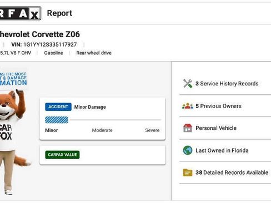Viewport: 271px width, 203px height.
Task: Click the previous owners people icon
Action: click(x=188, y=106)
